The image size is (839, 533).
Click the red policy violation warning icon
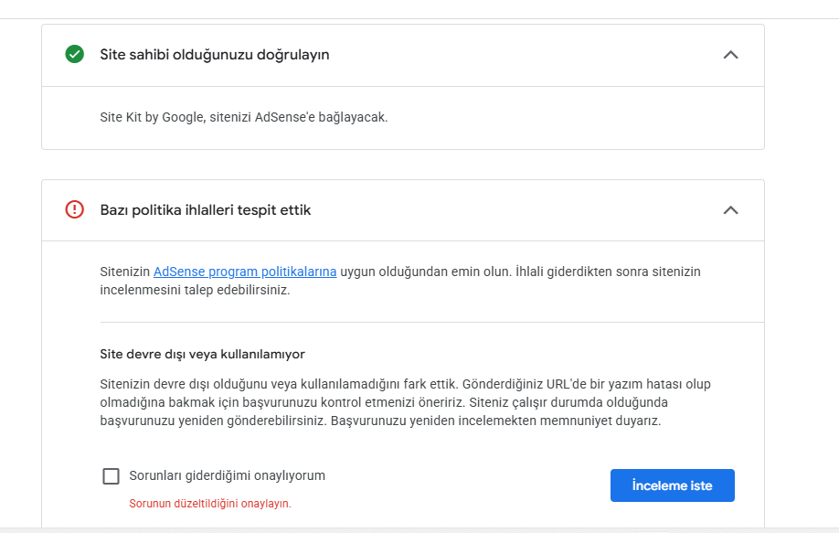[74, 209]
